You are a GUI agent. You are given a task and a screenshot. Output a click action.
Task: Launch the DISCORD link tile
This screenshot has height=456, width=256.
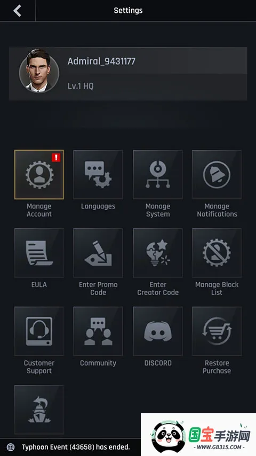[158, 331]
